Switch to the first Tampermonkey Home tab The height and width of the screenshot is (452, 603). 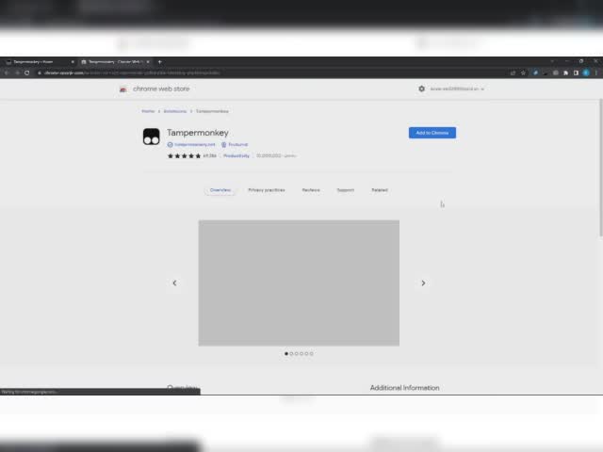click(39, 62)
